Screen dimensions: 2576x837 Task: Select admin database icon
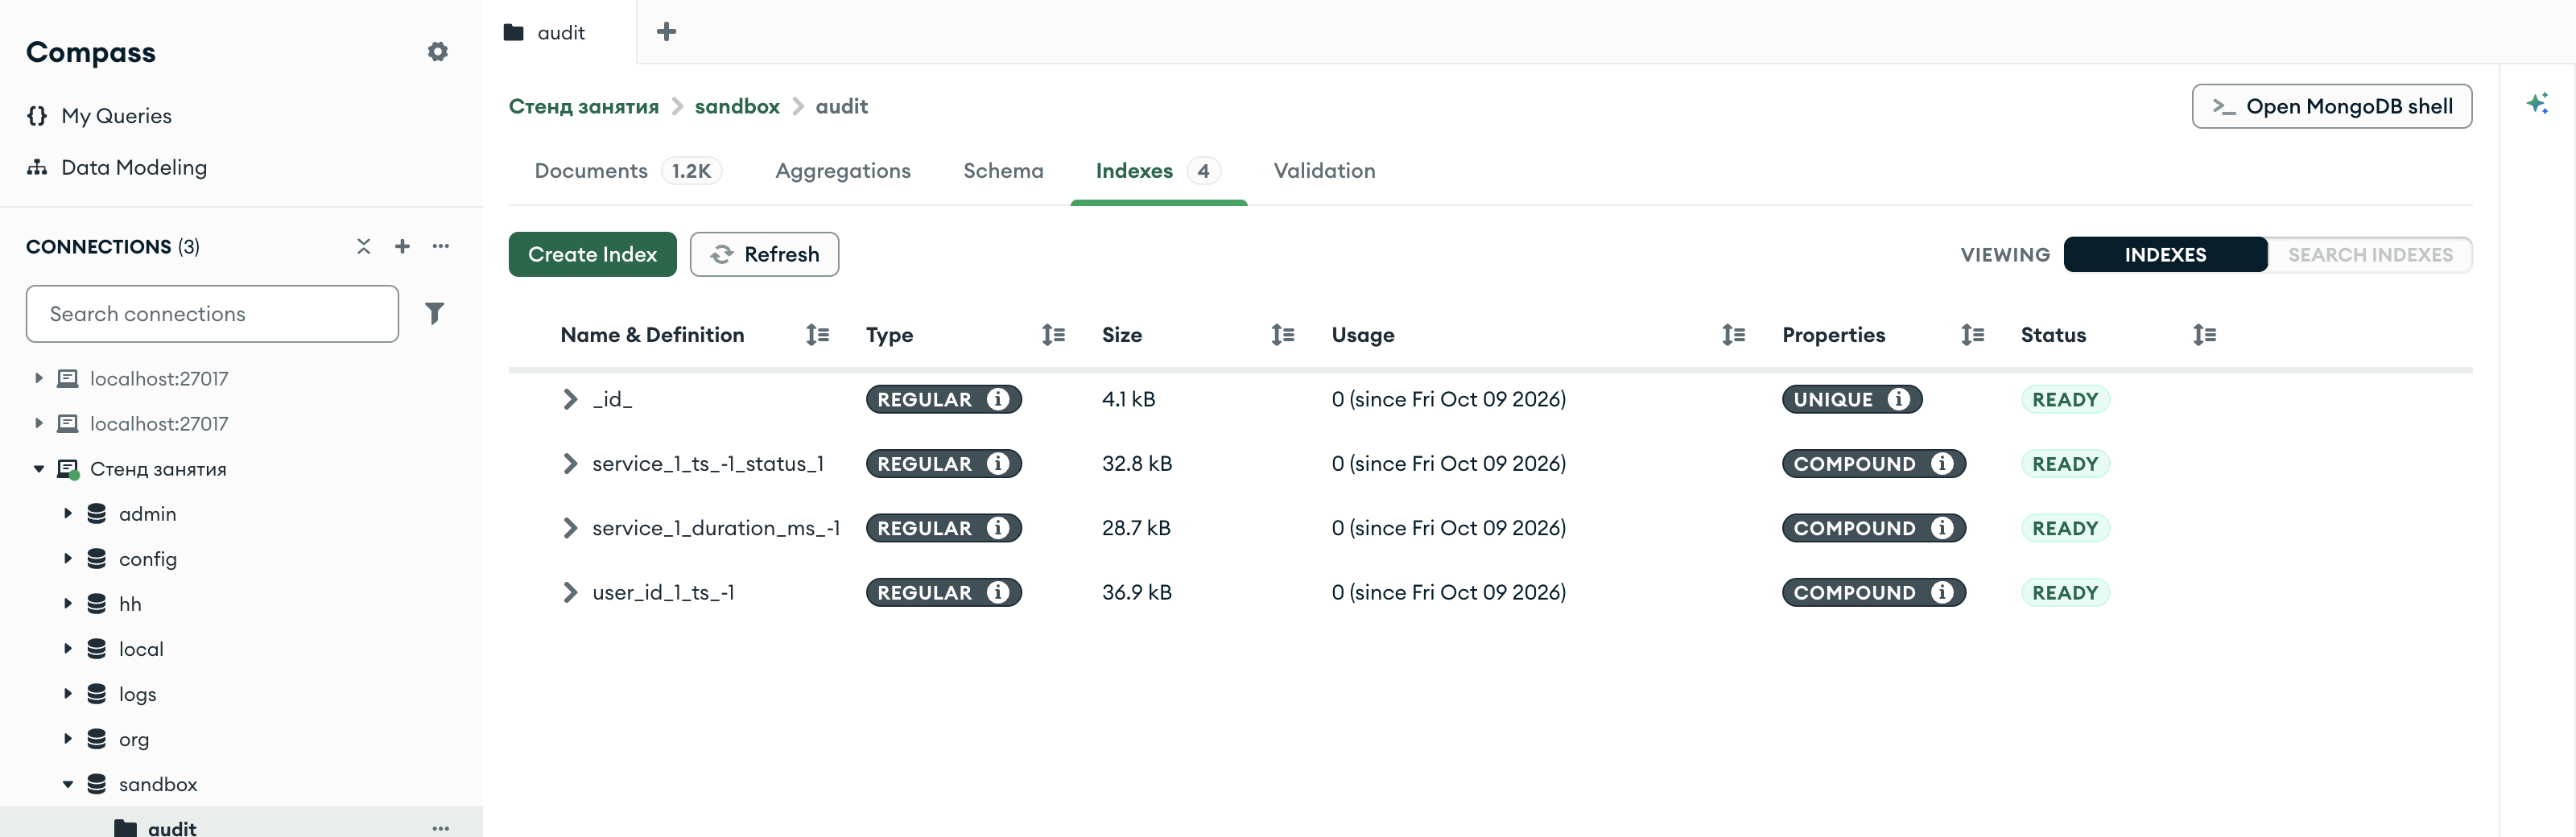pos(96,514)
